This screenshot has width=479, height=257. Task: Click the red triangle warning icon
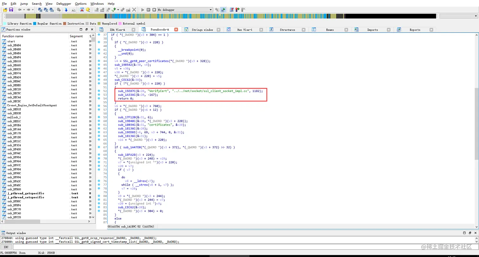82,10
